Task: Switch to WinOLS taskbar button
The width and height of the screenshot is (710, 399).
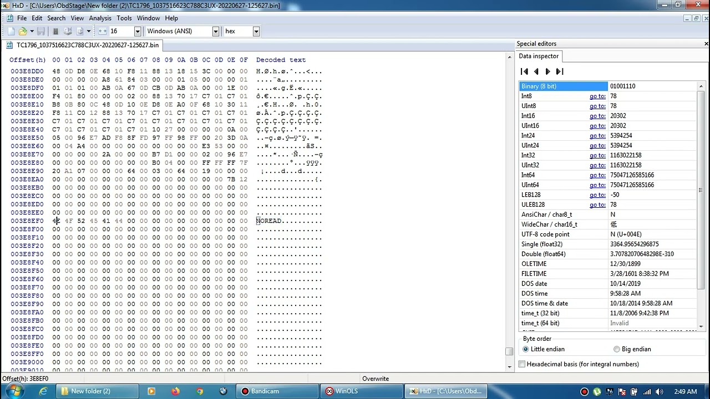Action: pos(362,391)
